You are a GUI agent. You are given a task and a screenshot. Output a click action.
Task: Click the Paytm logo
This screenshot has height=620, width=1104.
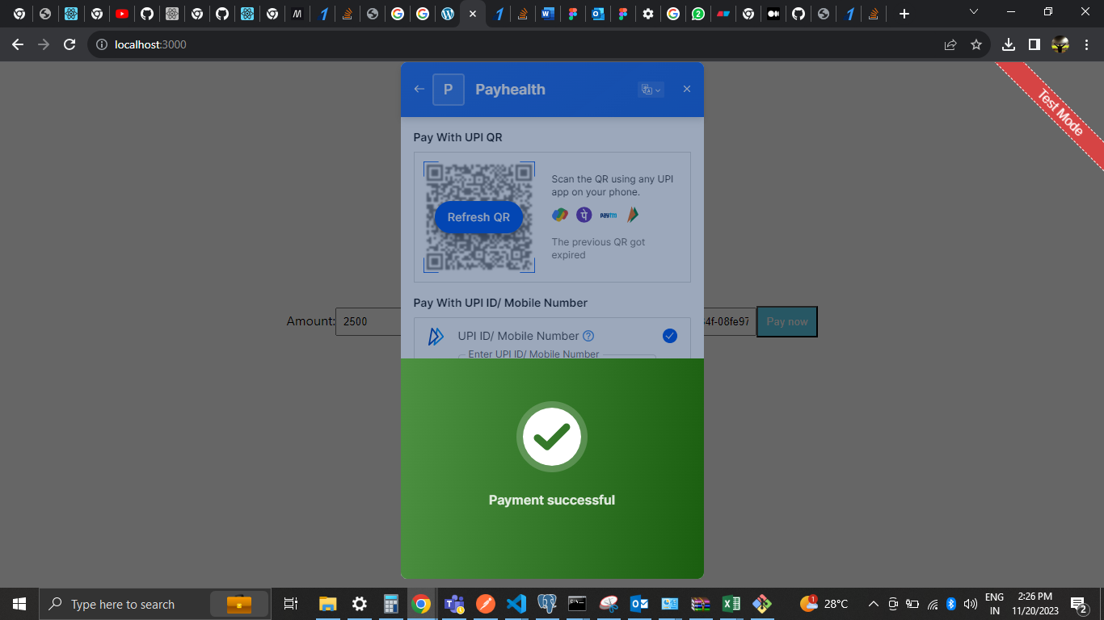pyautogui.click(x=608, y=216)
